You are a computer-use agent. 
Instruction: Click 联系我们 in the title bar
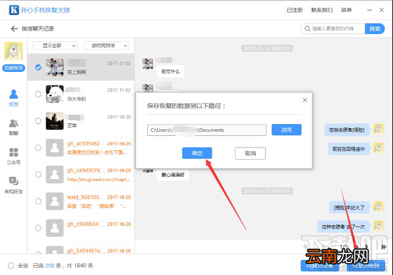tap(322, 10)
